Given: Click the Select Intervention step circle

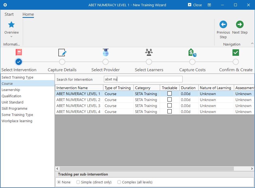Looking at the screenshot, I should click(x=19, y=62).
